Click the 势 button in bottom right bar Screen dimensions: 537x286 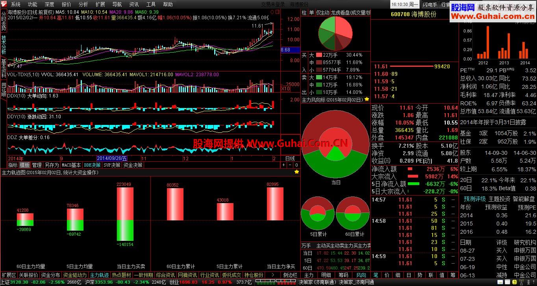[x=420, y=275]
